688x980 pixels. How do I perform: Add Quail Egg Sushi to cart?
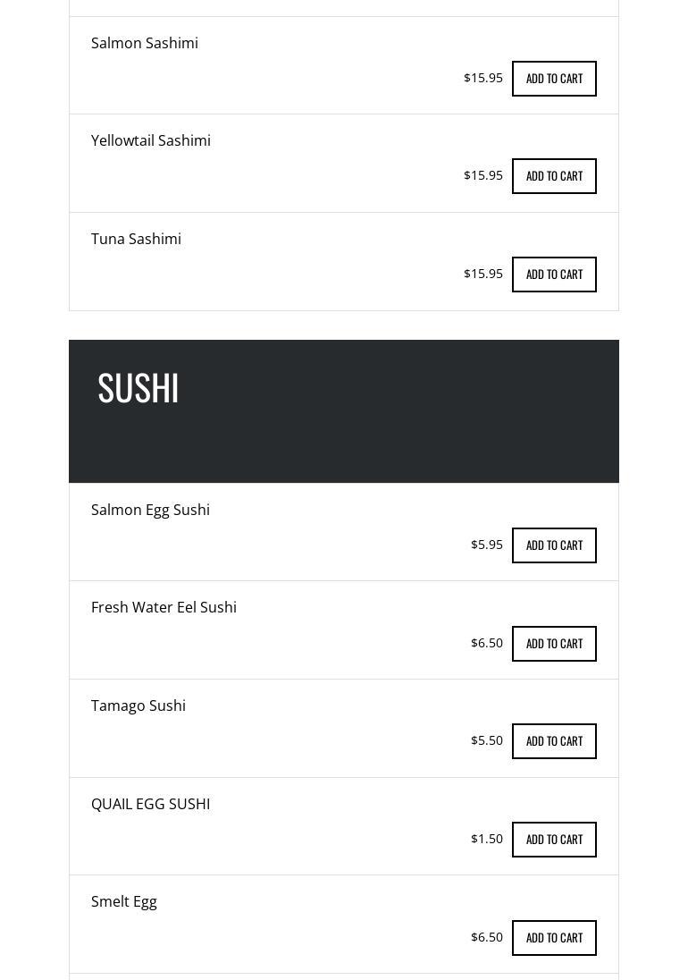(554, 840)
